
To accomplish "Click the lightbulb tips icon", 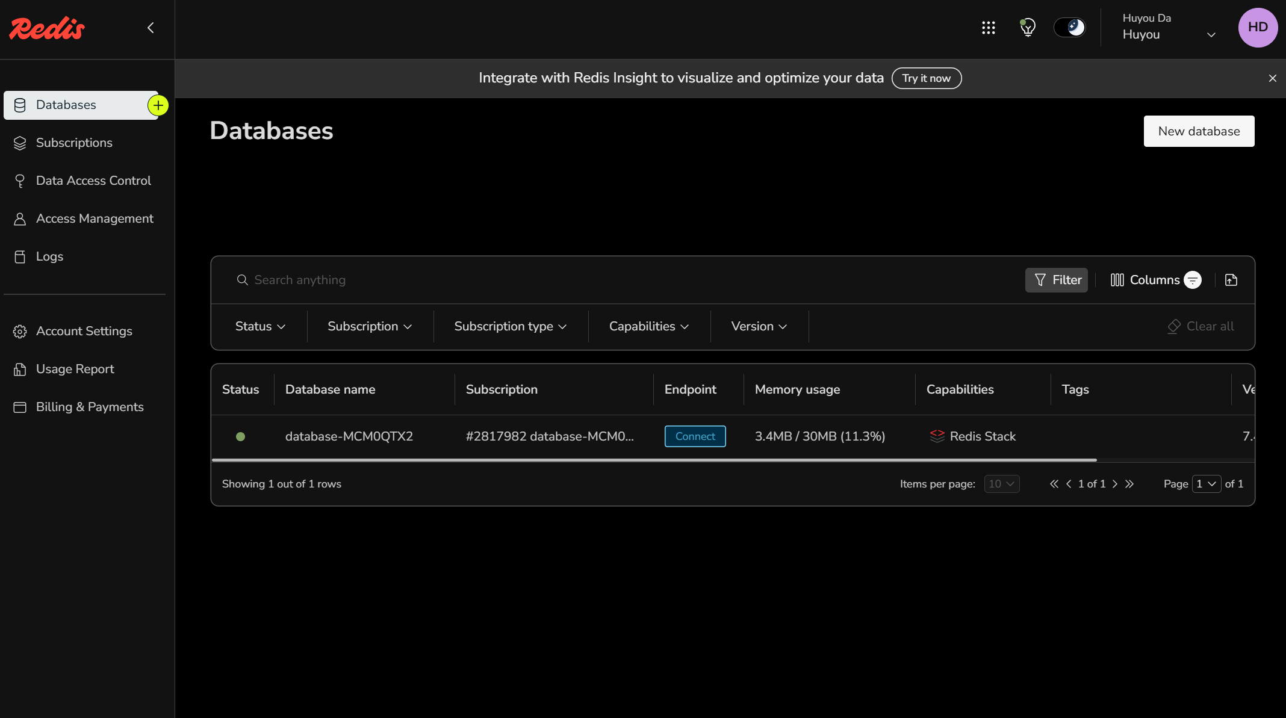I will 1028,28.
